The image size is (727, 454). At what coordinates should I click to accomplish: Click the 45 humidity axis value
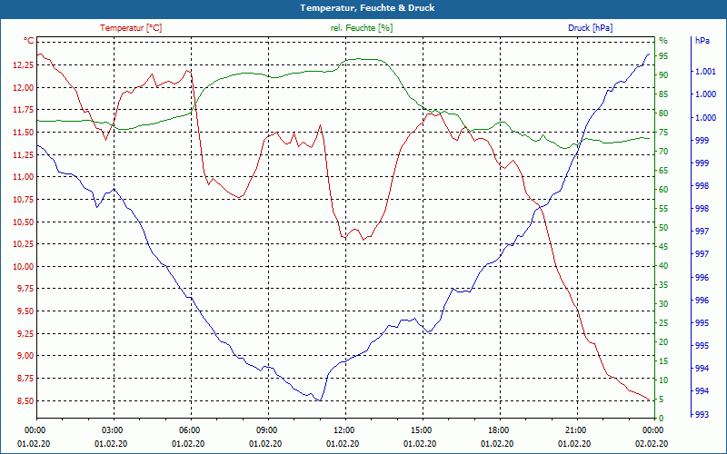click(x=663, y=247)
